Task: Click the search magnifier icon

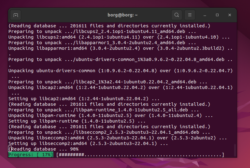Action: click(177, 15)
